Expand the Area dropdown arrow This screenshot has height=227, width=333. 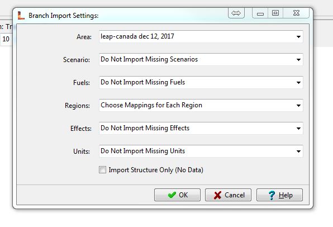(298, 37)
